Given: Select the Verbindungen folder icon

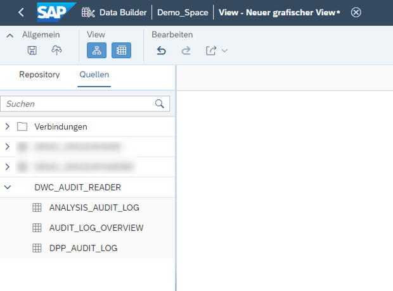Looking at the screenshot, I should pyautogui.click(x=22, y=127).
